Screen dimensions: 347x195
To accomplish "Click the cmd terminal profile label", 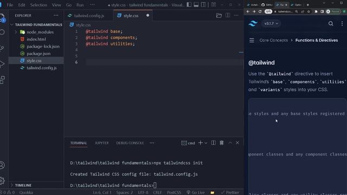I will [188, 143].
